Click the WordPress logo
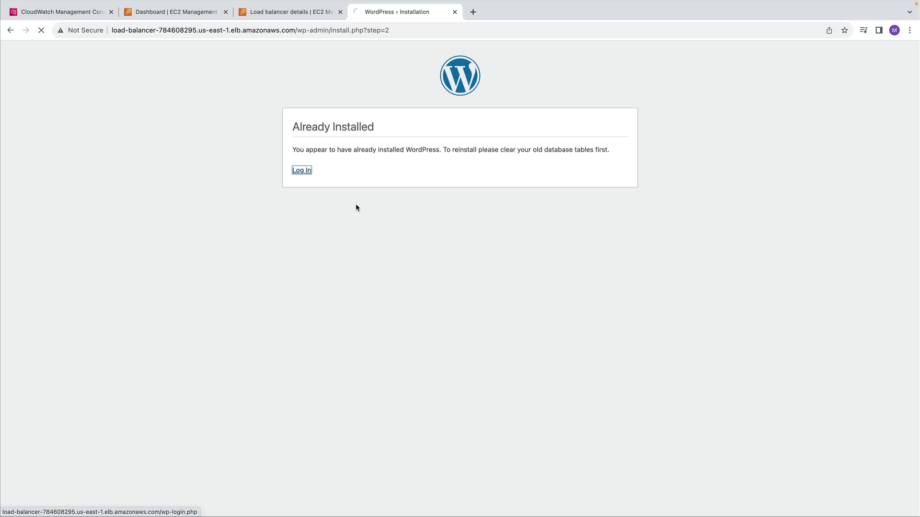Viewport: 920px width, 517px height. pyautogui.click(x=460, y=76)
